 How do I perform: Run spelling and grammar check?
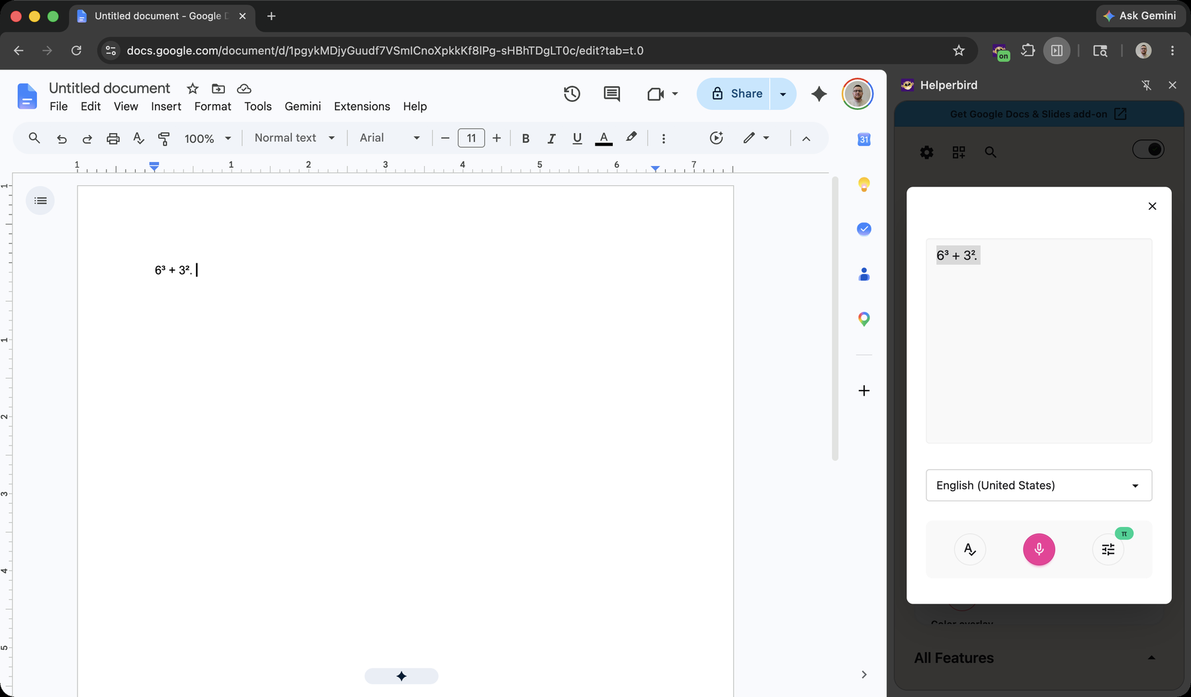pyautogui.click(x=138, y=138)
